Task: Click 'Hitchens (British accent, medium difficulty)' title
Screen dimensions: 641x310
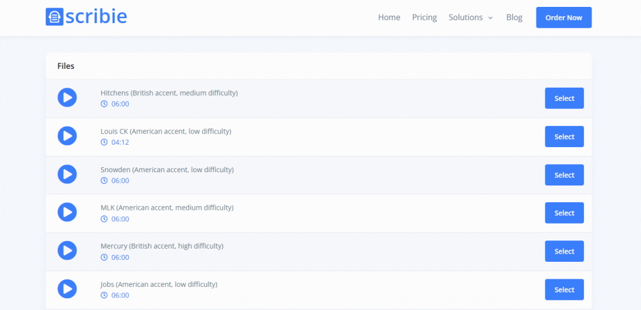Action: [169, 93]
